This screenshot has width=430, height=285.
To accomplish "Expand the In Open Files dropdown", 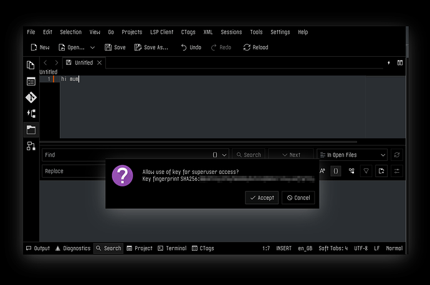I will pos(352,155).
